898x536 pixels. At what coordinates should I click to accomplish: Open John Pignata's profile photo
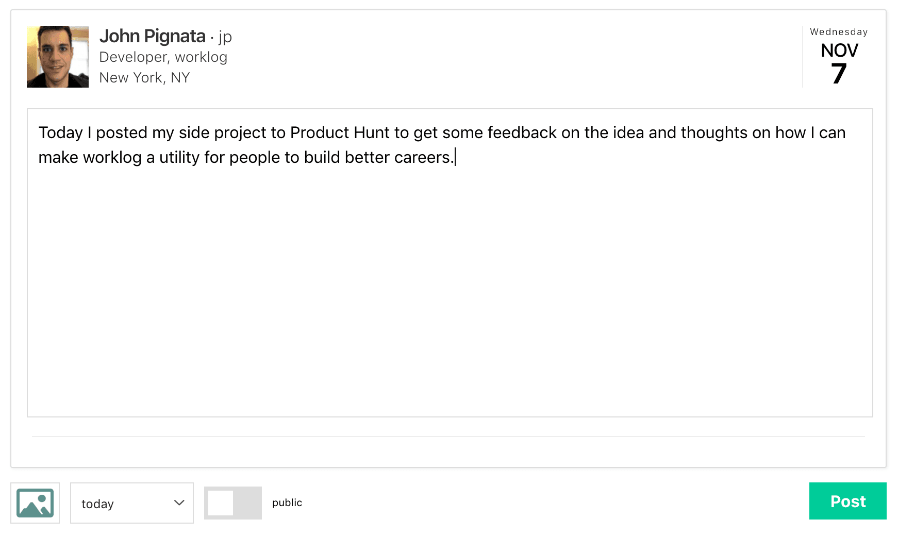coord(58,57)
